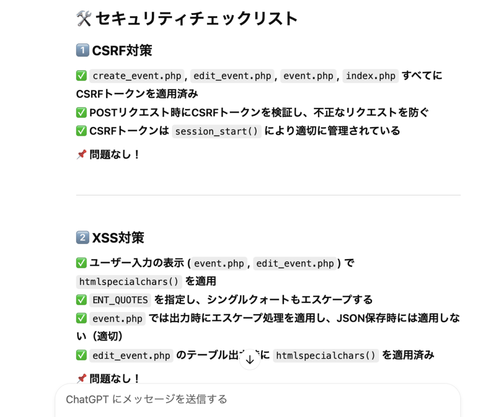Image resolution: width=483 pixels, height=417 pixels.
Task: Click the scroll-to-bottom arrow button
Action: click(250, 360)
